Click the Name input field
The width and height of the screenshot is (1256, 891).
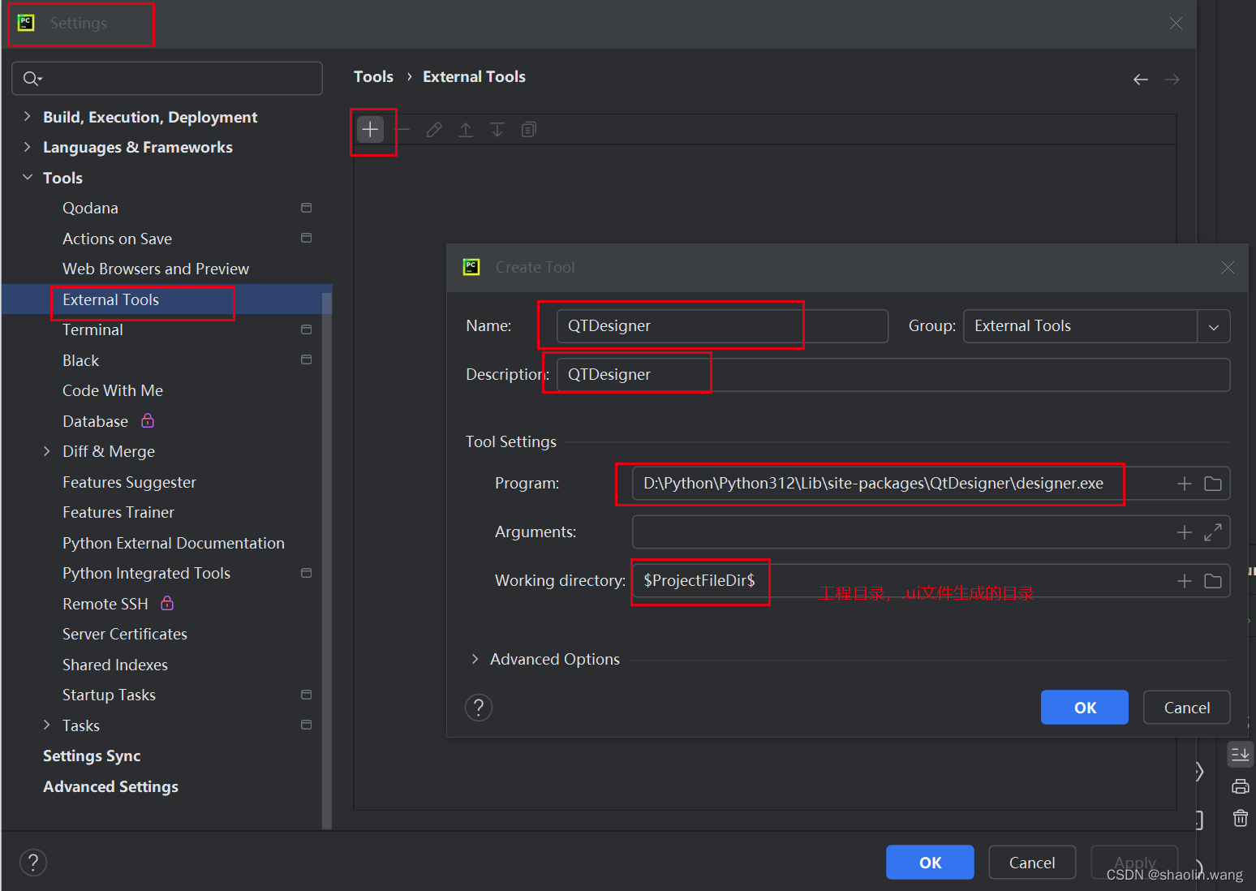722,326
